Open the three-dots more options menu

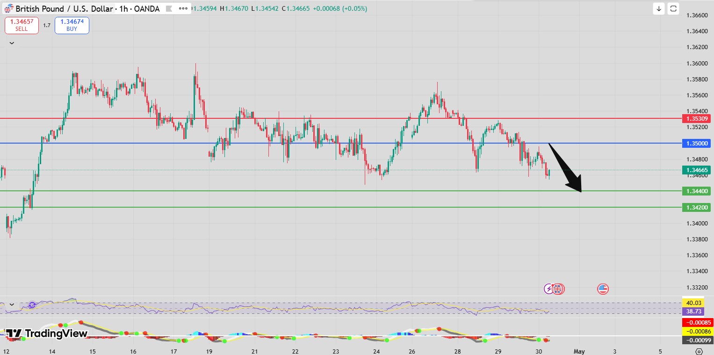tap(184, 8)
